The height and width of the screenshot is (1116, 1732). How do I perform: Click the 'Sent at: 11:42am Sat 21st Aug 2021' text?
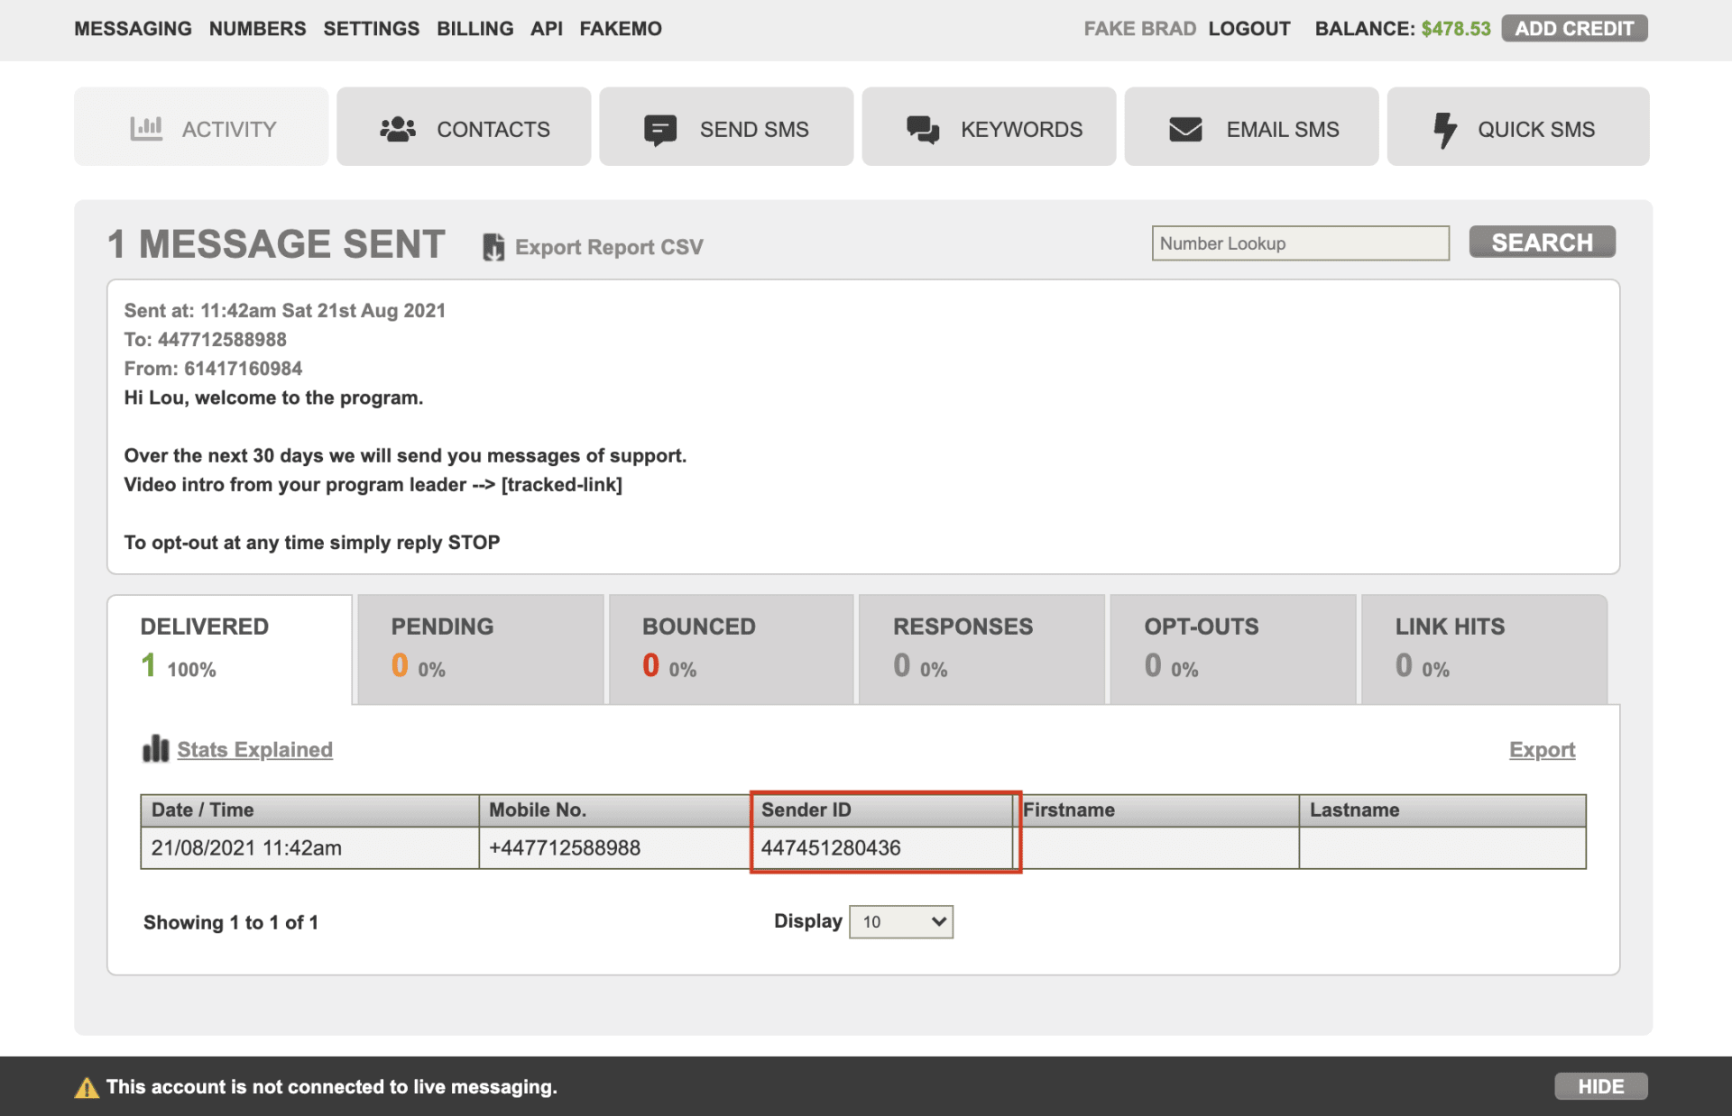pos(285,310)
